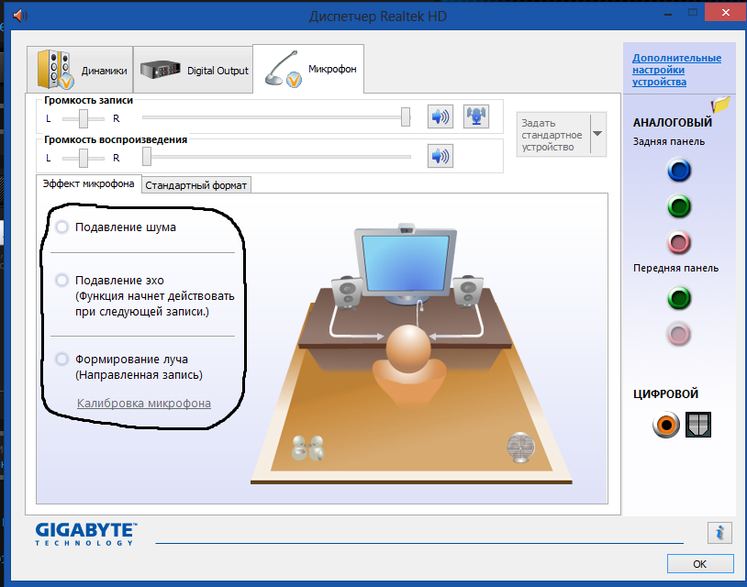Select the pink rear panel jack
Image resolution: width=747 pixels, height=587 pixels.
pos(679,242)
